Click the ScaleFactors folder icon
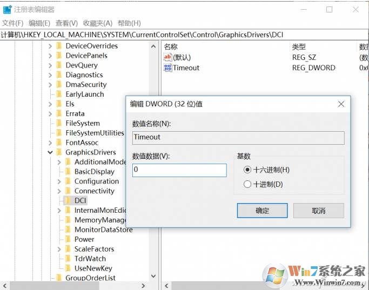The width and height of the screenshot is (369, 290). coord(68,249)
